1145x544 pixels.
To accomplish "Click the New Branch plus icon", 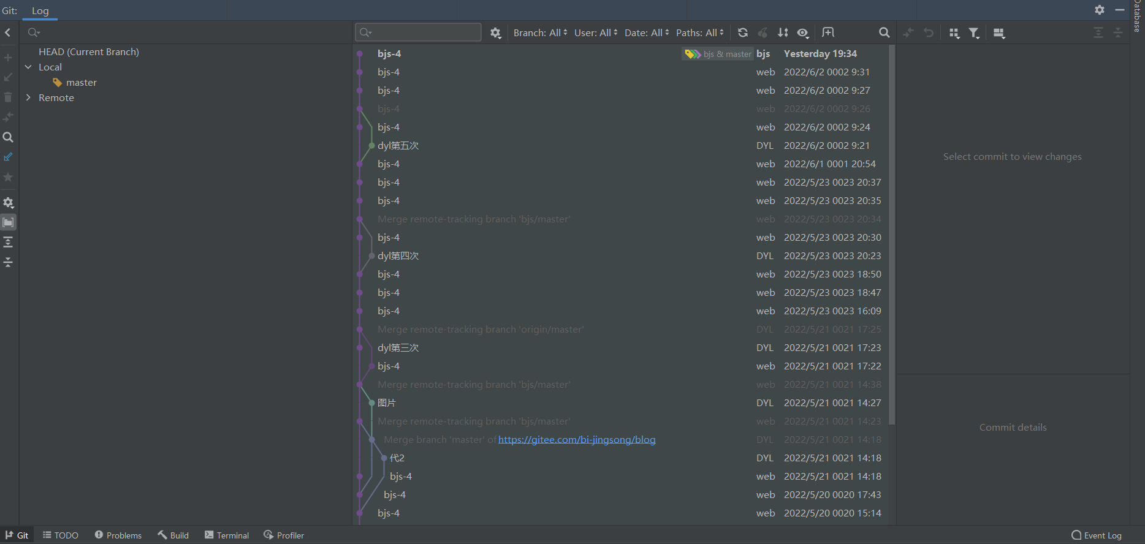I will [x=8, y=58].
